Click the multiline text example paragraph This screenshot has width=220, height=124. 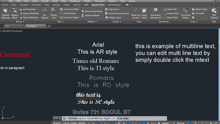click(175, 53)
